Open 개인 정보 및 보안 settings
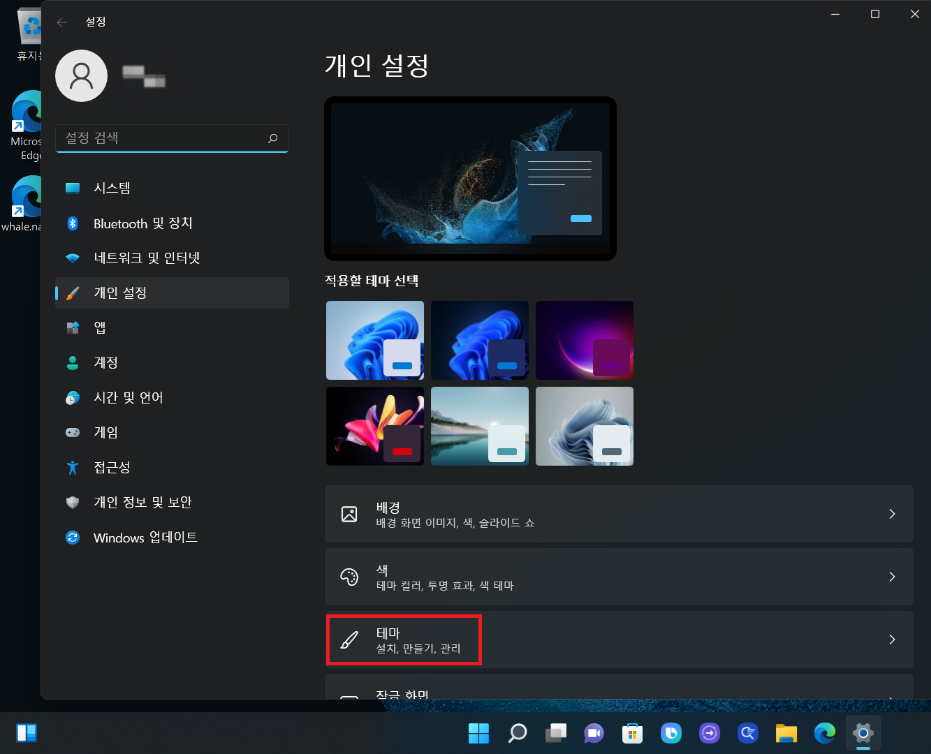The width and height of the screenshot is (931, 754). (172, 502)
